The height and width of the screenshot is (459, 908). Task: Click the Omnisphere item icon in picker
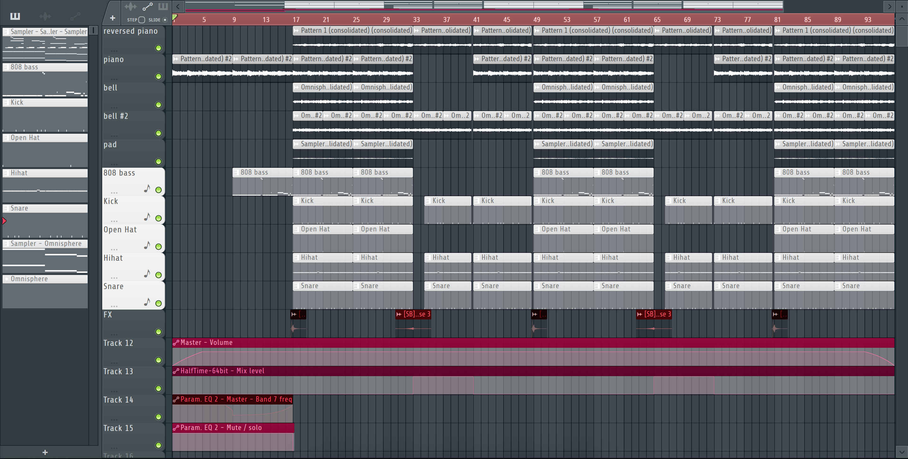pos(6,279)
